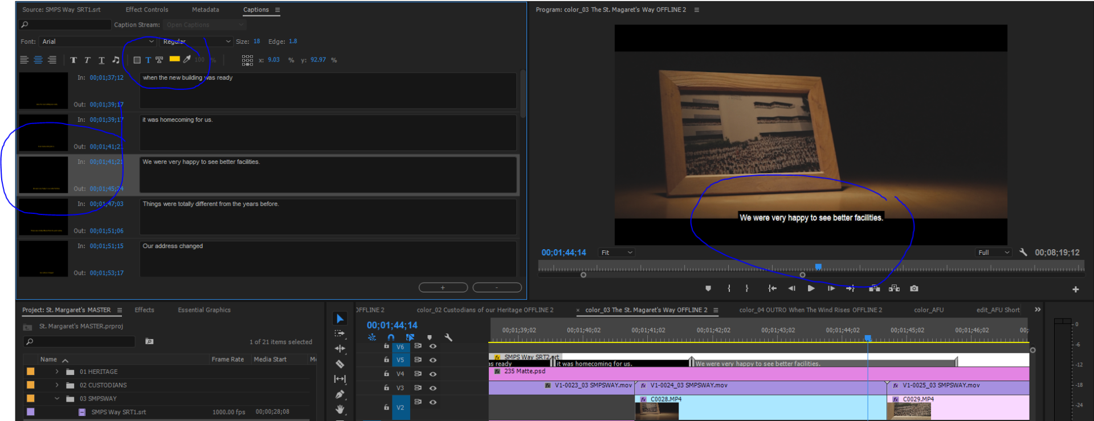Screen dimensions: 1094x421
Task: Open the font style dropdown showing Regular
Action: tap(195, 42)
